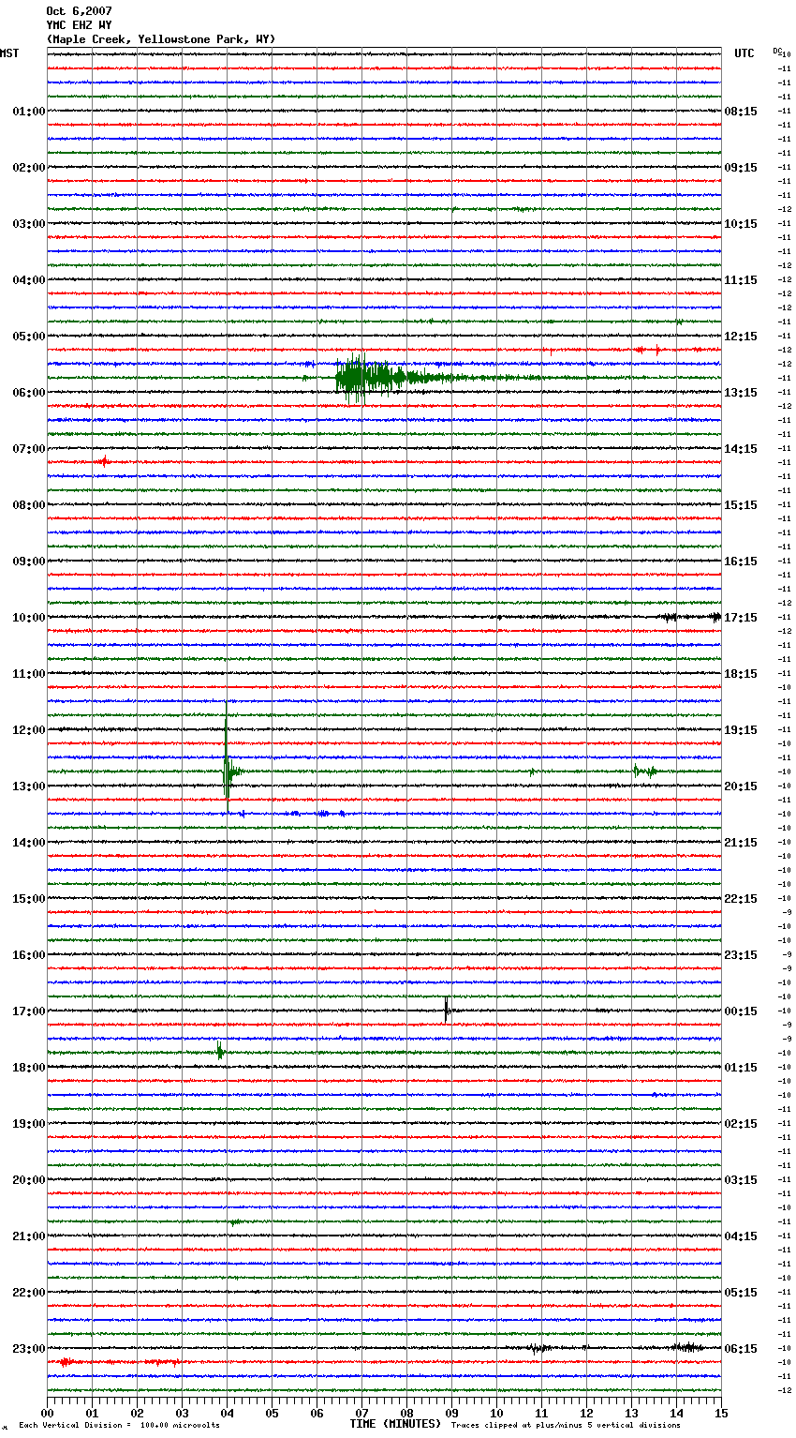Select the "17:15" UTC time label
Image resolution: width=796 pixels, height=1438 pixels.
741,618
